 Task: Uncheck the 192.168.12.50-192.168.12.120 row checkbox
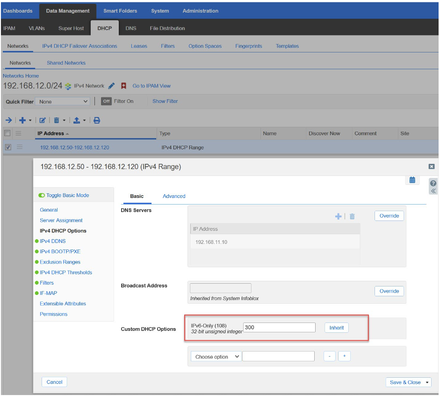click(x=7, y=147)
